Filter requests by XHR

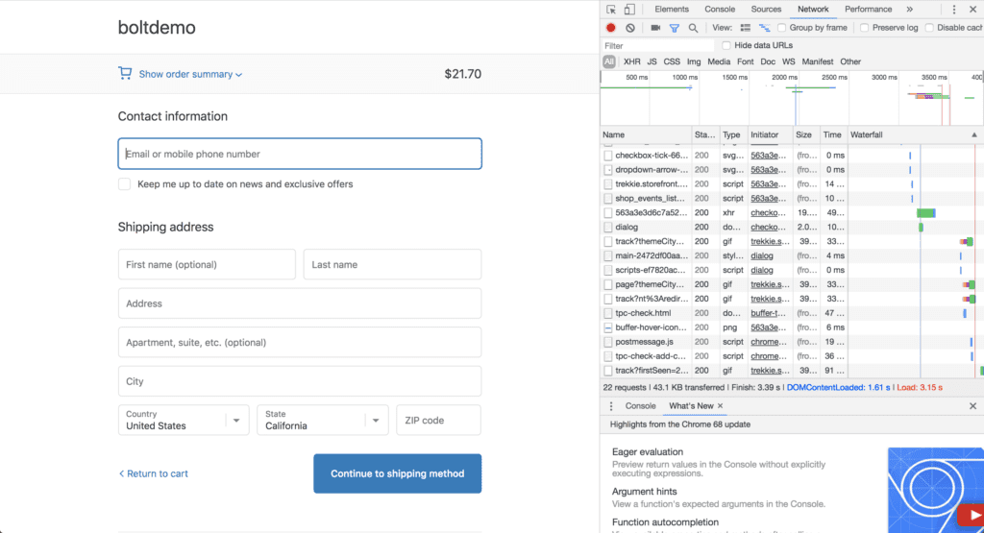(x=632, y=61)
